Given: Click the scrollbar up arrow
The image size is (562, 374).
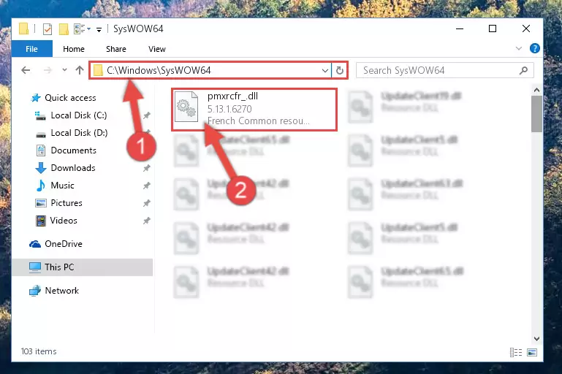Looking at the screenshot, I should (x=536, y=90).
